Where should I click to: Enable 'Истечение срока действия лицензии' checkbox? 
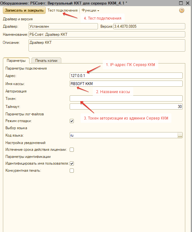[x=72, y=150]
